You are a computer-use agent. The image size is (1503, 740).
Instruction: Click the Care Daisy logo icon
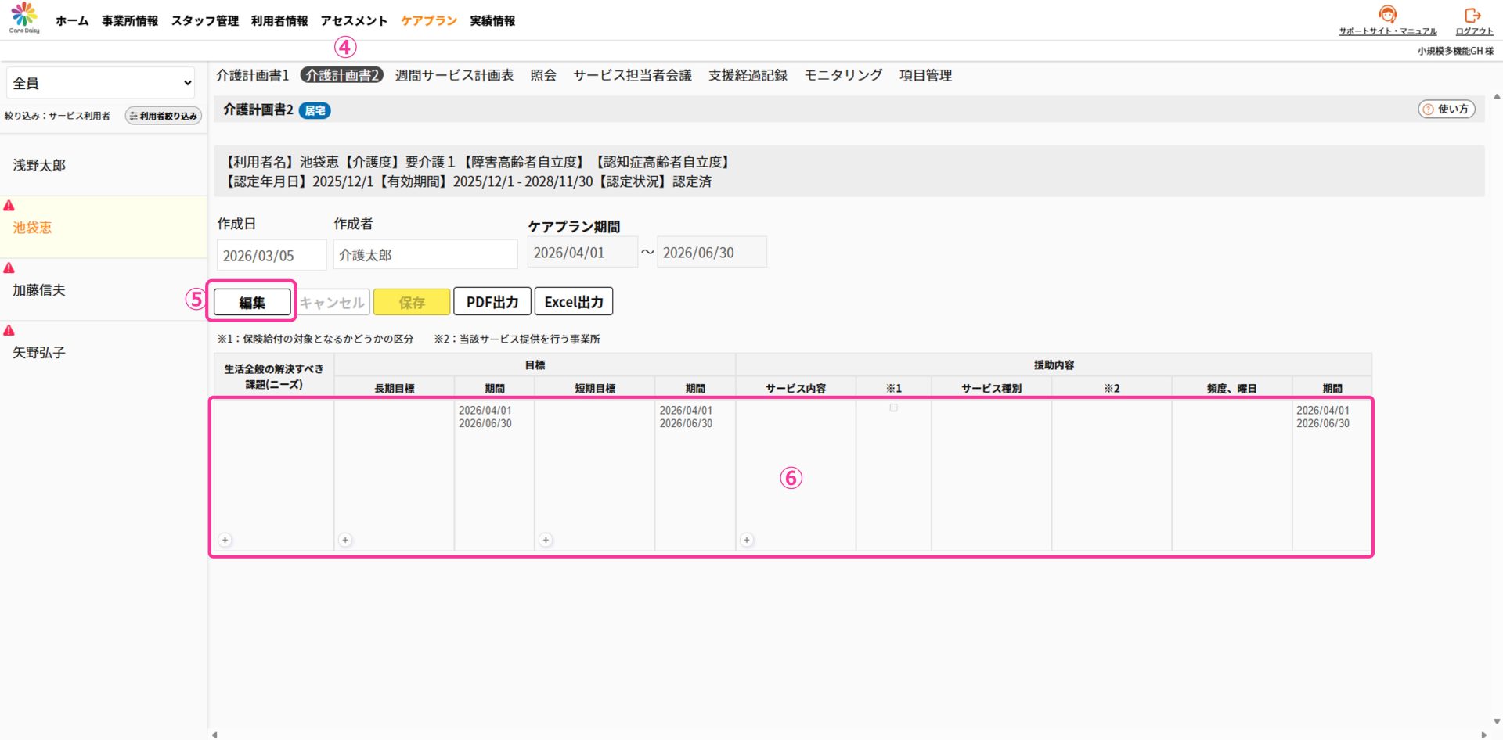coord(24,16)
